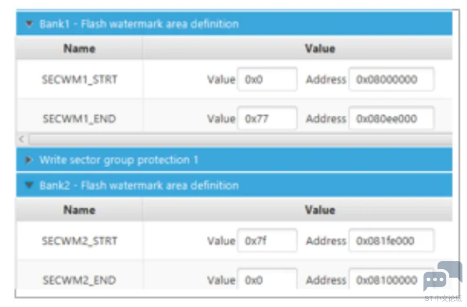Click SECWM2_STRT Value input field
Screen dimensions: 467x307
tap(267, 241)
